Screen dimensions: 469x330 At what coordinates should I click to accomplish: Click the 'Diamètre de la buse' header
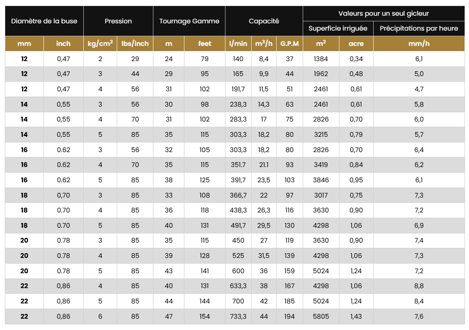(44, 21)
